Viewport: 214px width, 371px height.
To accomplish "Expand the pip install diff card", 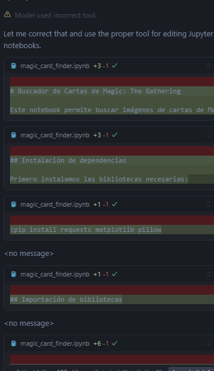I will [x=209, y=204].
